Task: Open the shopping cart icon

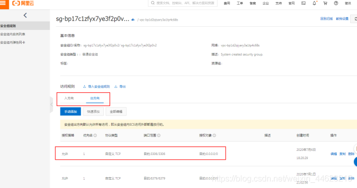Action: coord(325,3)
